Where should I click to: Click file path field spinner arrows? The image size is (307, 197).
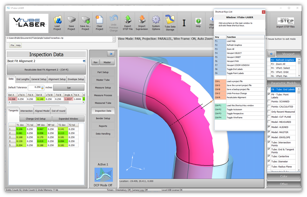pos(114,39)
